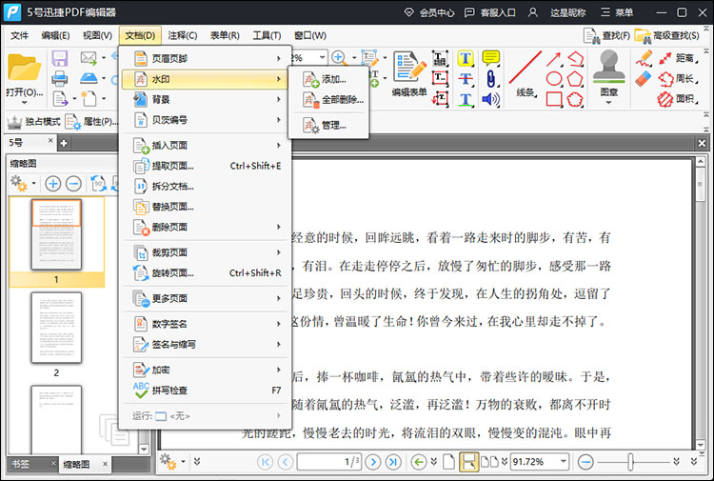Select 旋转页面... menu entry
The width and height of the screenshot is (714, 481).
pyautogui.click(x=207, y=272)
